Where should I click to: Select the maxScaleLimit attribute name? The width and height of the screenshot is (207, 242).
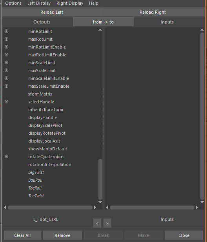coord(42,70)
